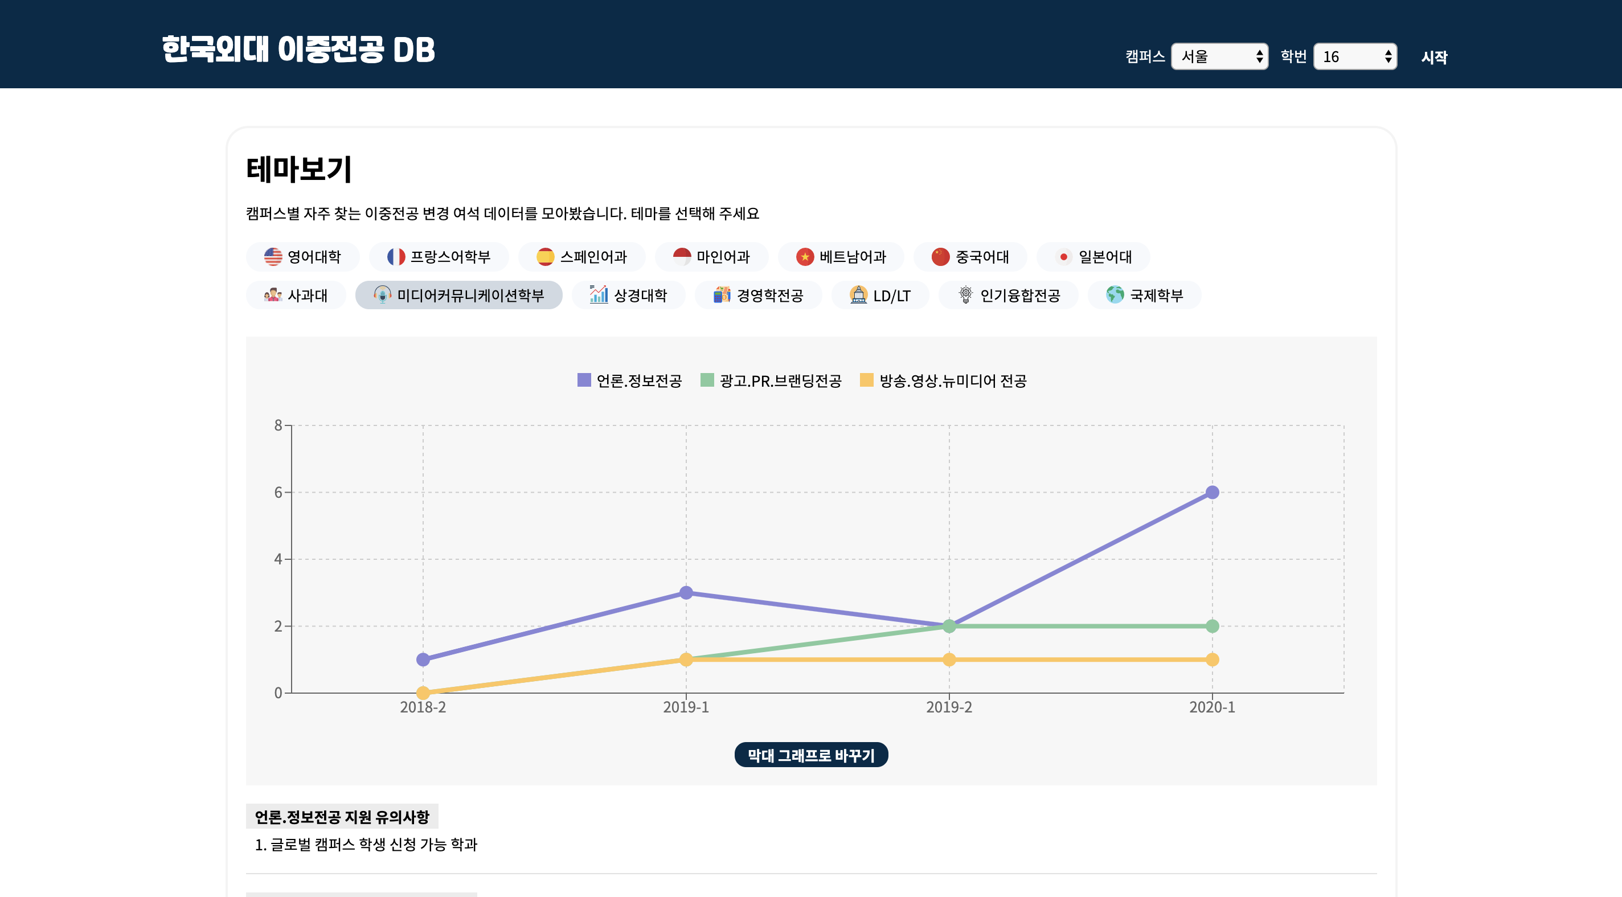Open the 경영학전공 theme label
Image resolution: width=1622 pixels, height=897 pixels.
coord(770,295)
